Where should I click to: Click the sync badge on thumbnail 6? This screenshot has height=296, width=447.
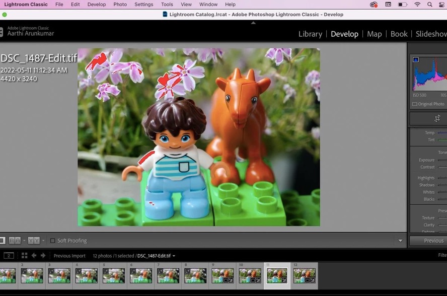133,271
